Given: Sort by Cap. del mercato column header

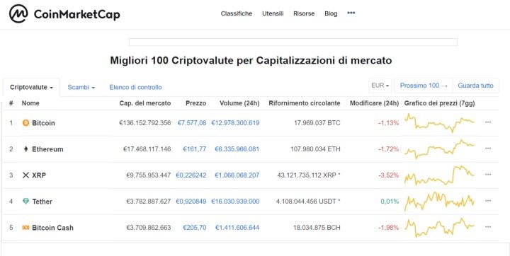Looking at the screenshot, I should click(144, 103).
